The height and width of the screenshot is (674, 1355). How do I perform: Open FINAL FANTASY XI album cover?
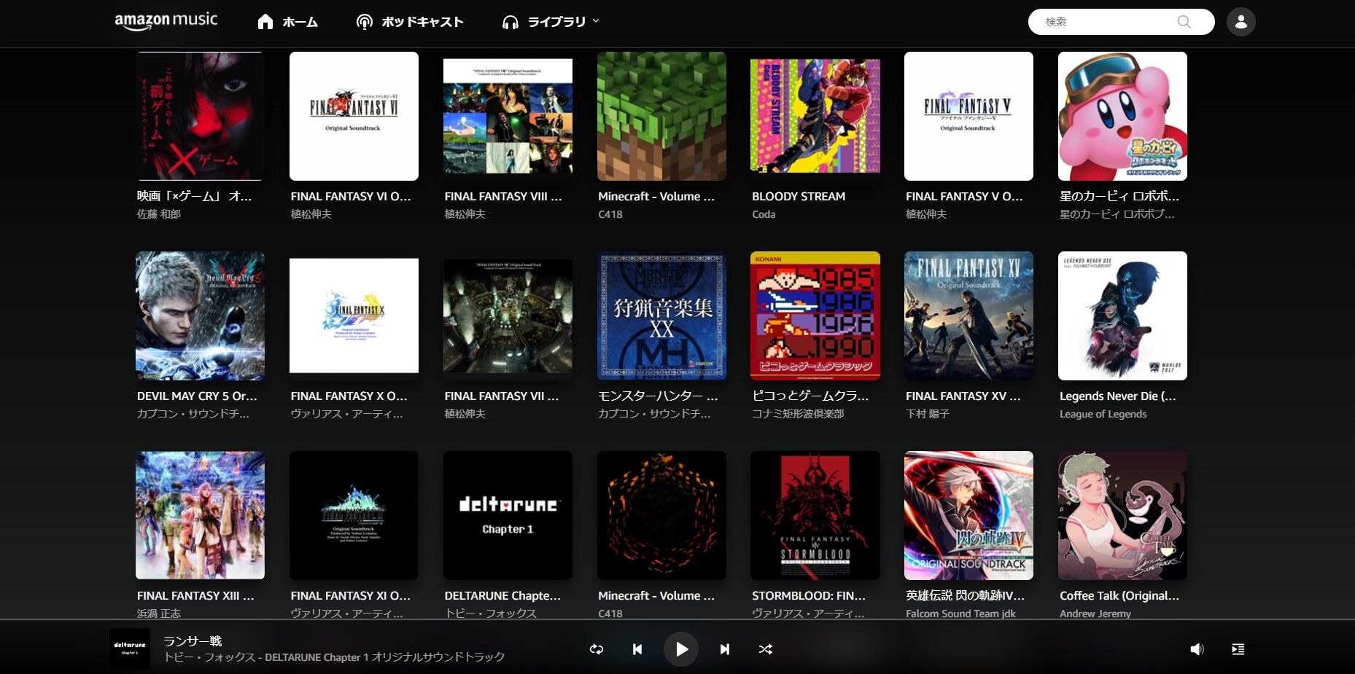point(354,515)
